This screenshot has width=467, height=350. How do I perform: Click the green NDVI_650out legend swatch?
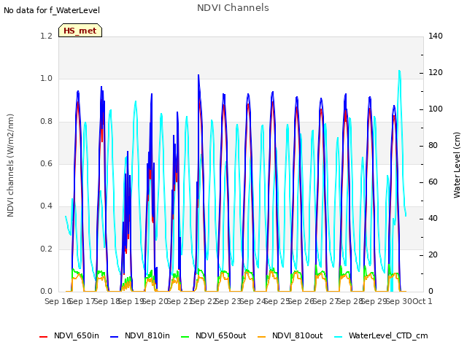point(185,337)
